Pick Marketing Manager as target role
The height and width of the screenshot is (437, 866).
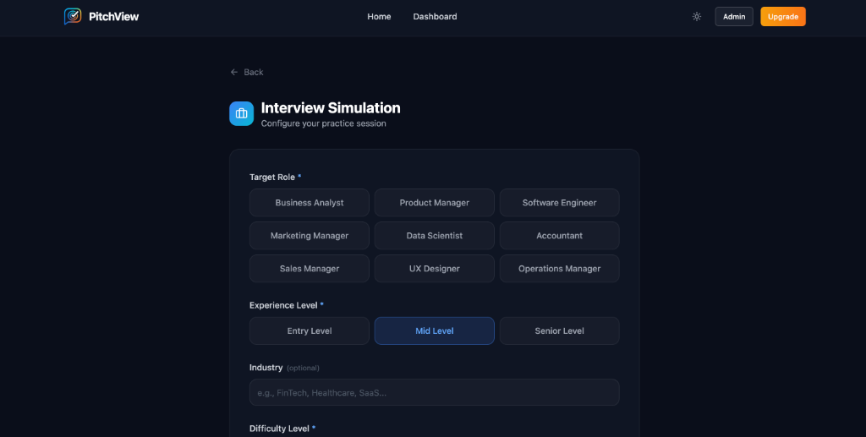pos(310,236)
